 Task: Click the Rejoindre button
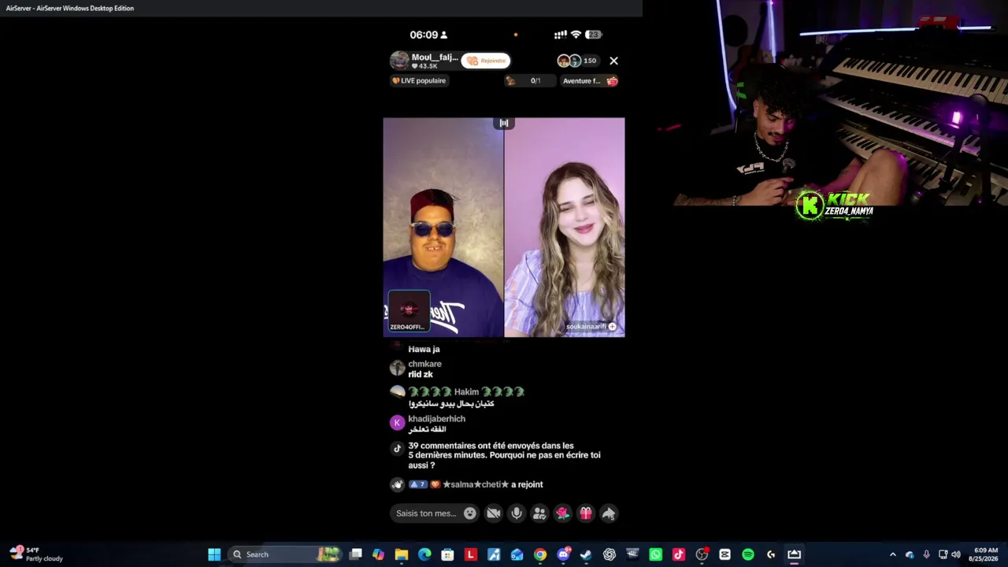point(486,61)
